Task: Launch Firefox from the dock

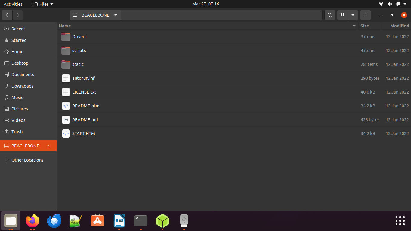Action: coord(32,221)
